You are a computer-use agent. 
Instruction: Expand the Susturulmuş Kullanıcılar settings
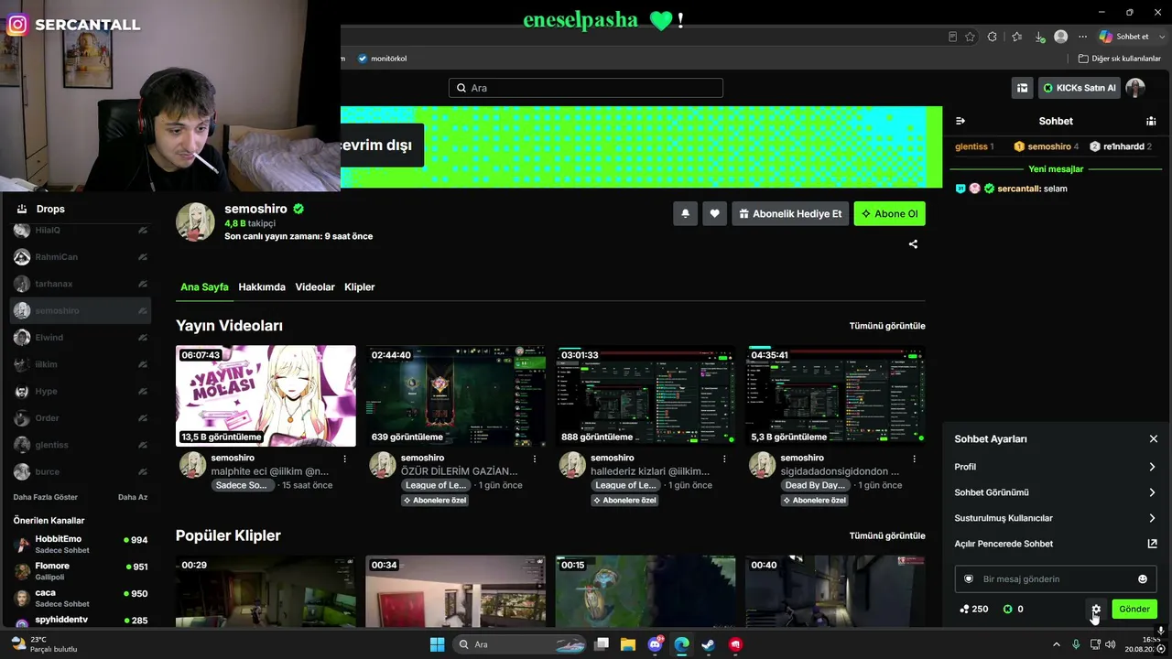click(x=1055, y=518)
